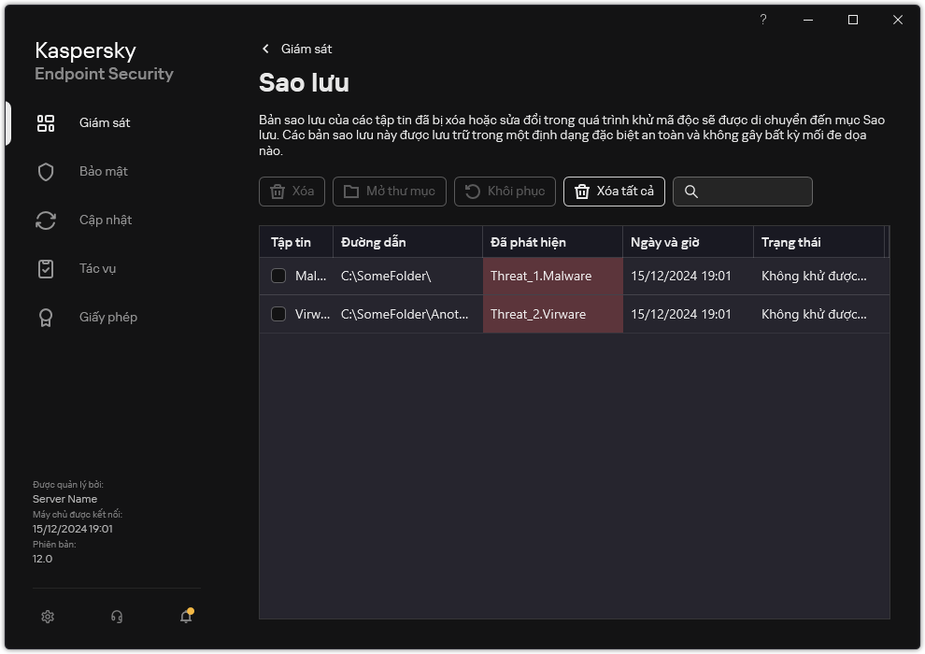Image resolution: width=925 pixels, height=654 pixels.
Task: Focus the search input field
Action: 743,192
